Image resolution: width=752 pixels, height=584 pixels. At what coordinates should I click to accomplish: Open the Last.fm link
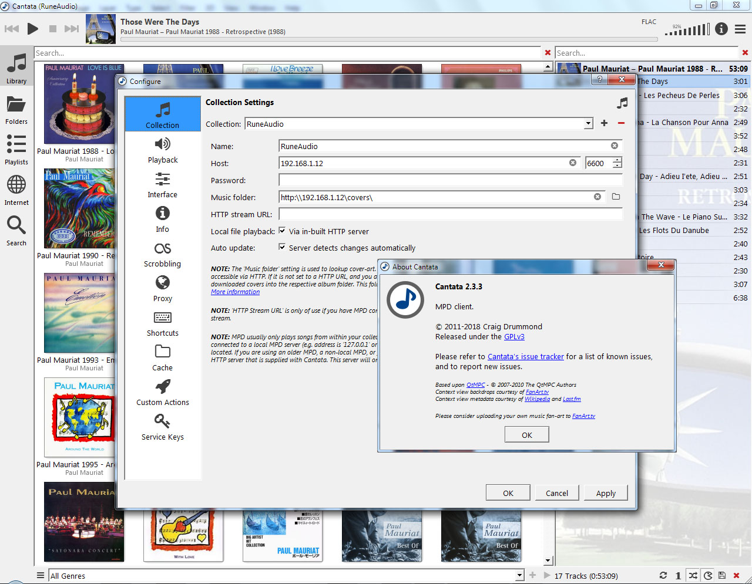(x=572, y=399)
